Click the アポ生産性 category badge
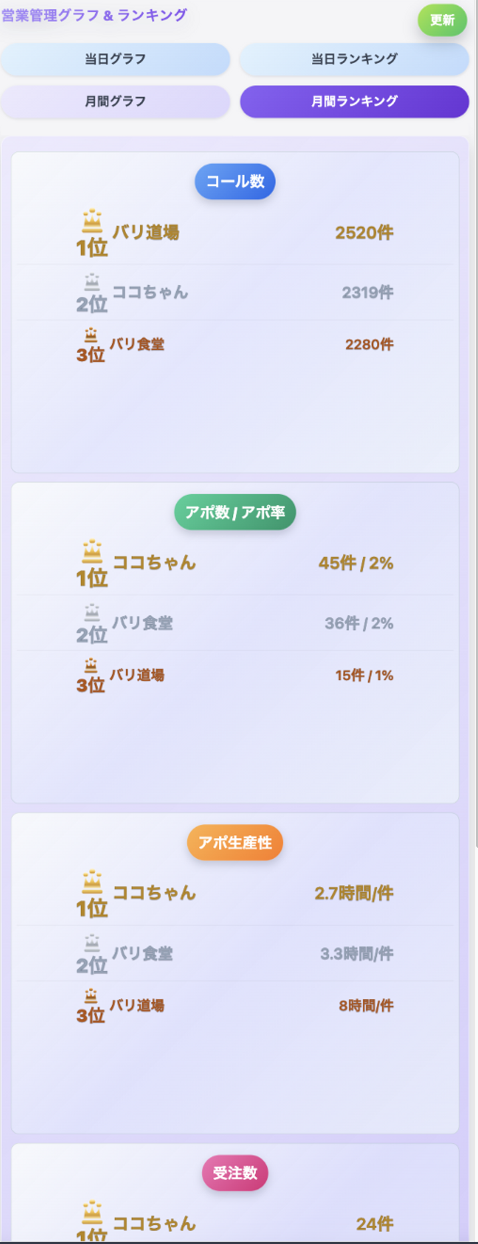The height and width of the screenshot is (1244, 478). pyautogui.click(x=235, y=842)
